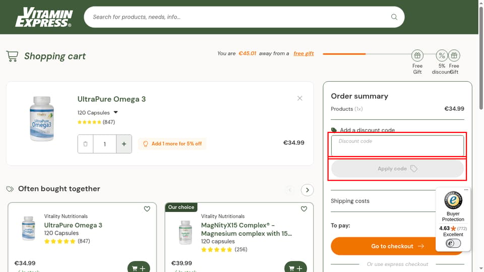Open Trusted Shops badge three-dot menu

coord(466,190)
